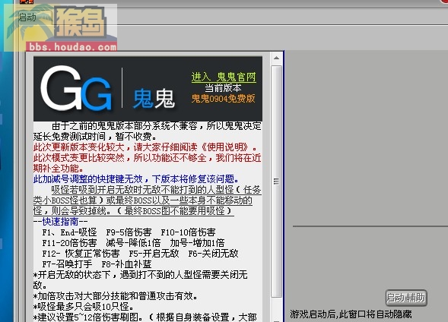Click the GG logo in the banner

tap(76, 88)
